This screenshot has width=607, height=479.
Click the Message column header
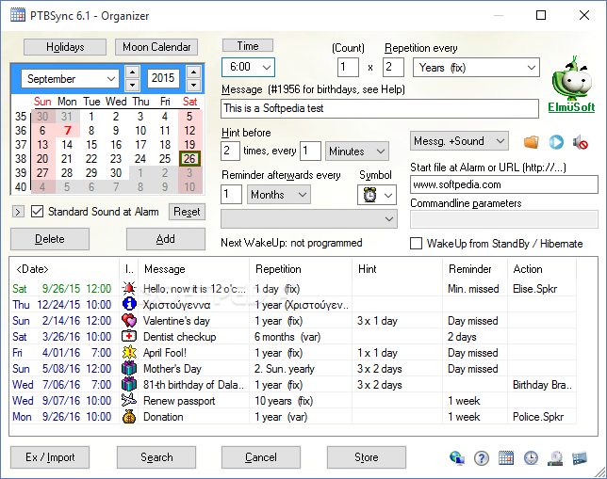[x=193, y=269]
